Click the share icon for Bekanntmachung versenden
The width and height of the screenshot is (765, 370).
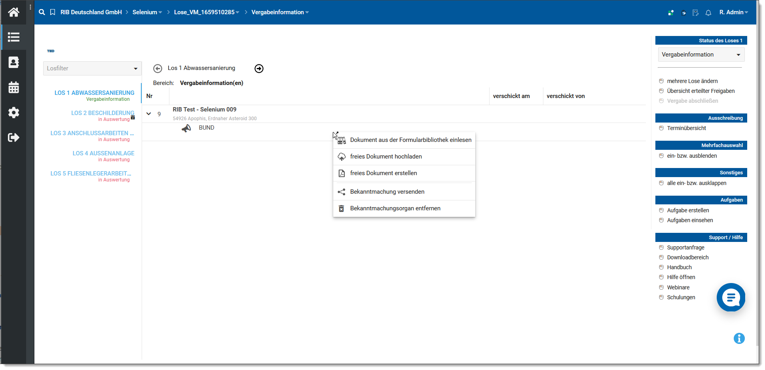pos(342,192)
